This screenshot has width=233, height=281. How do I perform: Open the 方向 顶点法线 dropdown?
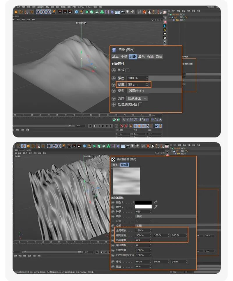pos(137,98)
